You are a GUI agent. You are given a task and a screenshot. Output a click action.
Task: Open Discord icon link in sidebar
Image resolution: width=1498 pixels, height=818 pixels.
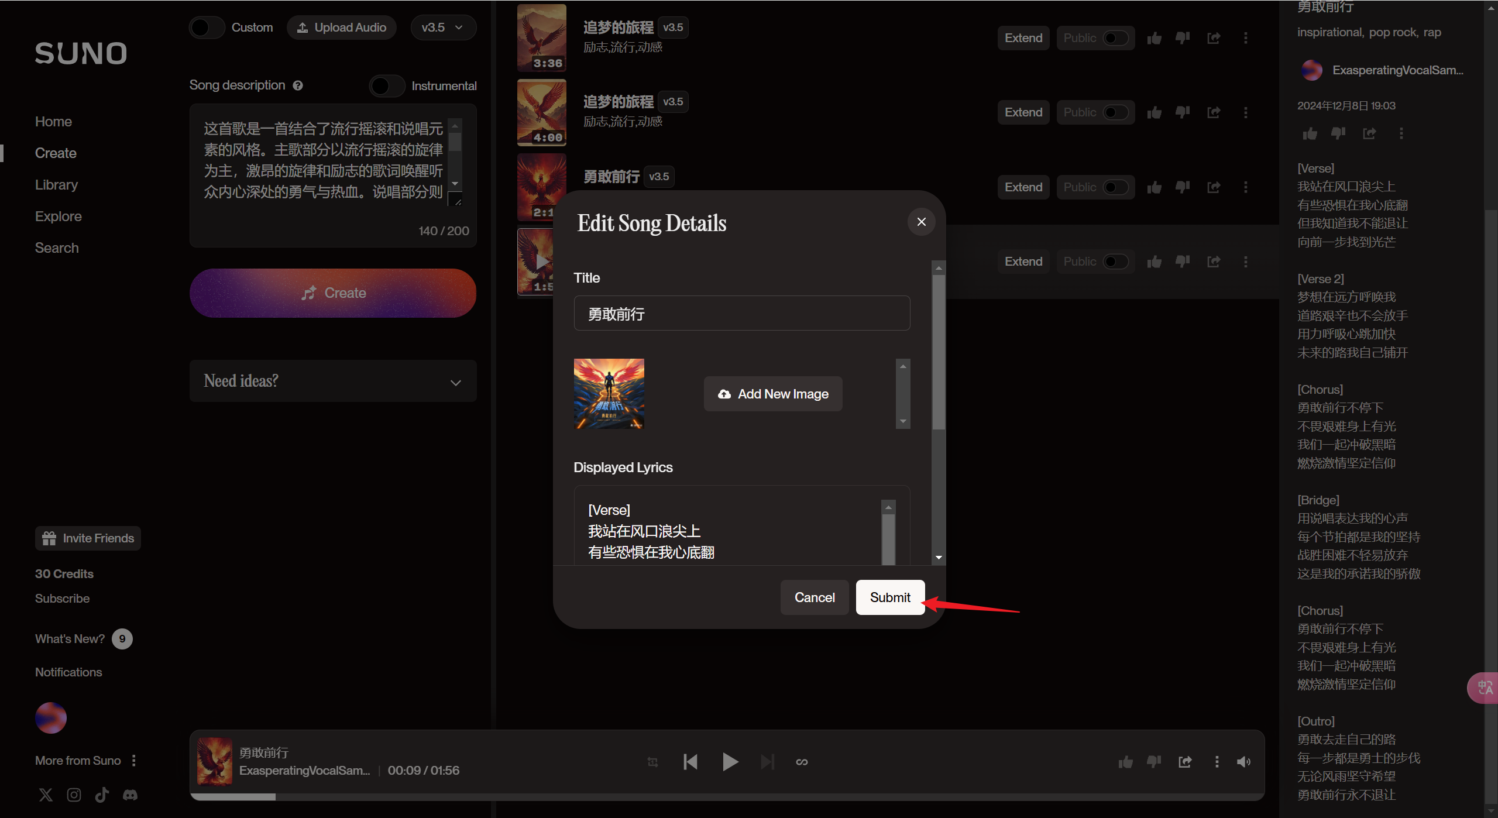click(130, 795)
